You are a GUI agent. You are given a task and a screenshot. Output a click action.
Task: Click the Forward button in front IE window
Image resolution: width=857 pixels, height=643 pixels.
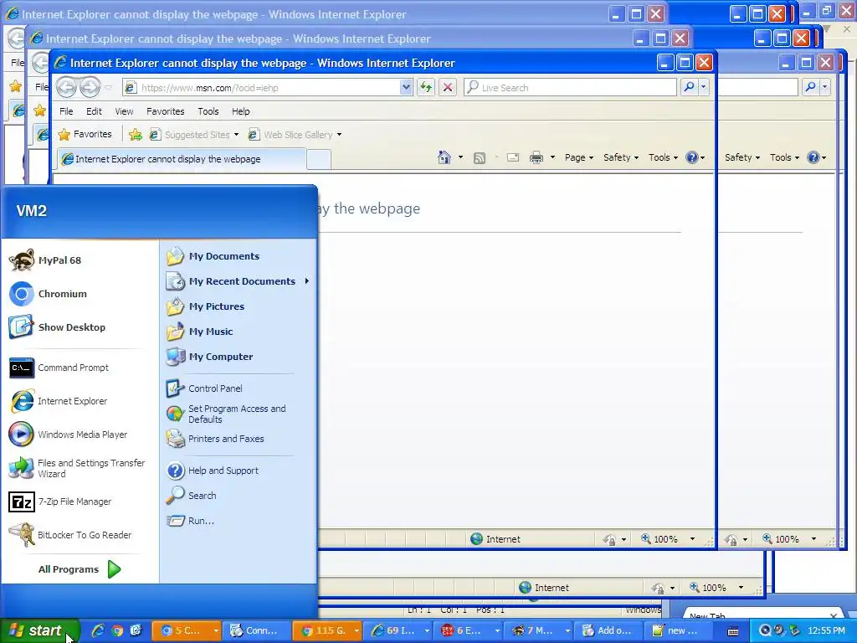click(90, 87)
